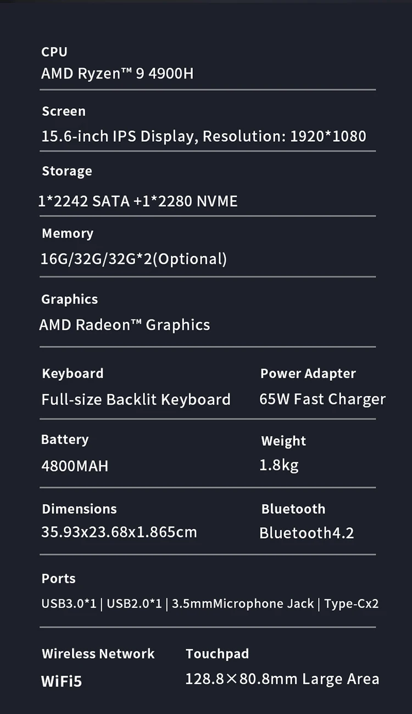
Task: Click the 128.8×80.8mm Large Area touchpad text
Action: pos(282,679)
